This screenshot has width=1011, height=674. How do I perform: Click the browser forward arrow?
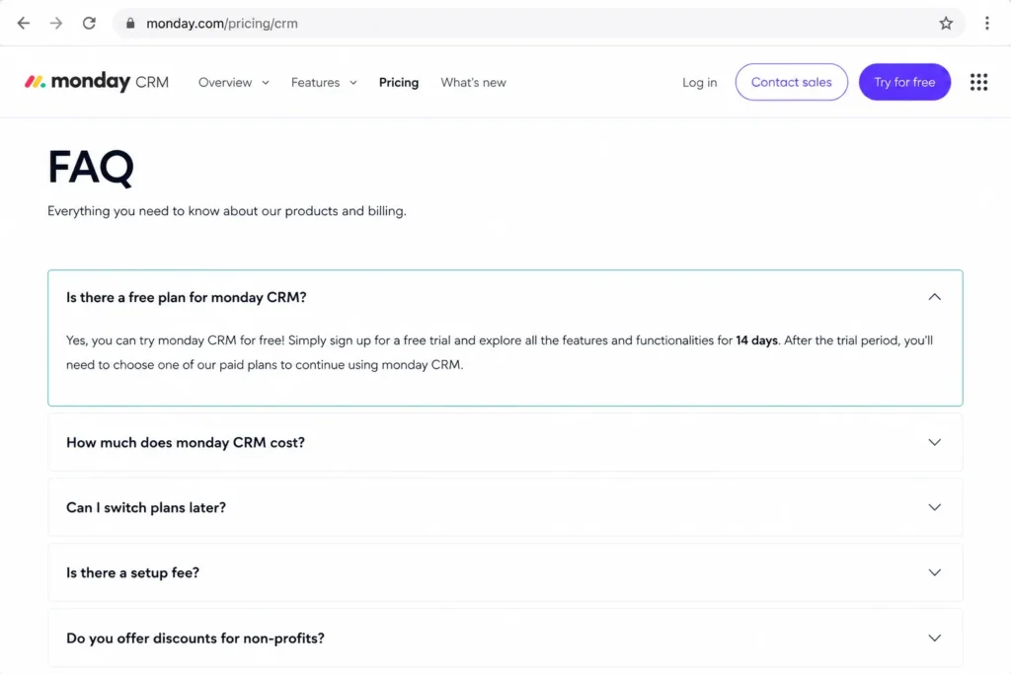click(x=56, y=24)
